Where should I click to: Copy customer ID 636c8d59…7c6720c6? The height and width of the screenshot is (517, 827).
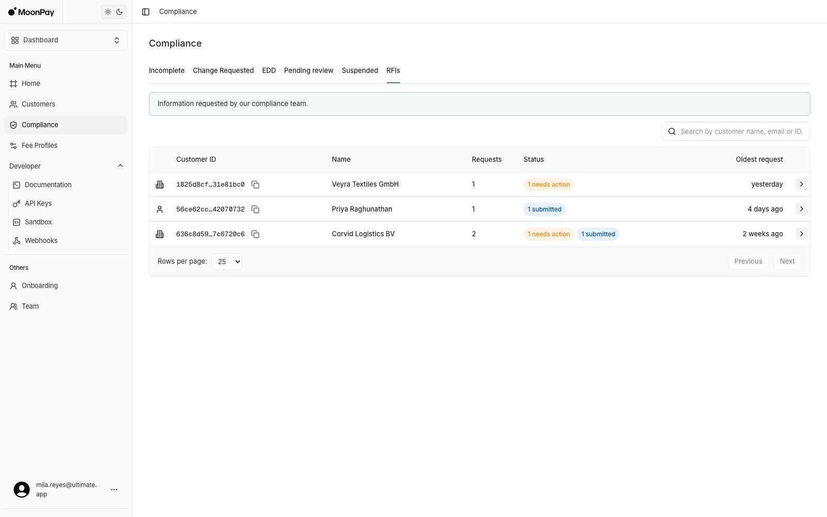[x=255, y=234]
